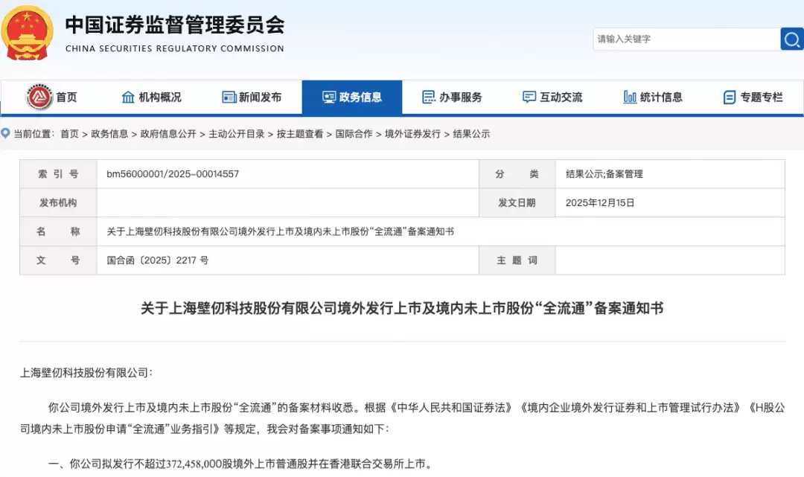804x477 pixels.
Task: Open the 机构概况 navigation tab
Action: click(x=151, y=97)
